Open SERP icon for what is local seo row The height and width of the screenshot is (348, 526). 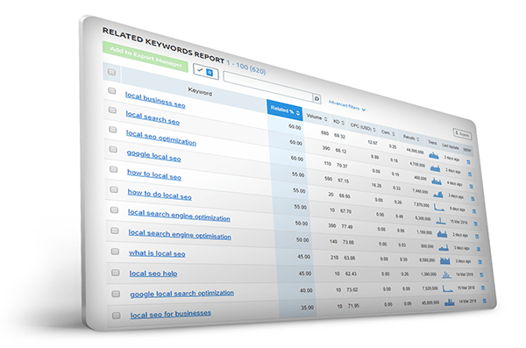[480, 262]
